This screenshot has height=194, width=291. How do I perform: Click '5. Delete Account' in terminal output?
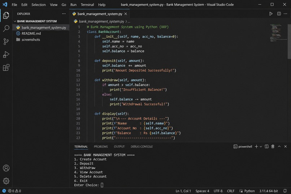[90, 176]
